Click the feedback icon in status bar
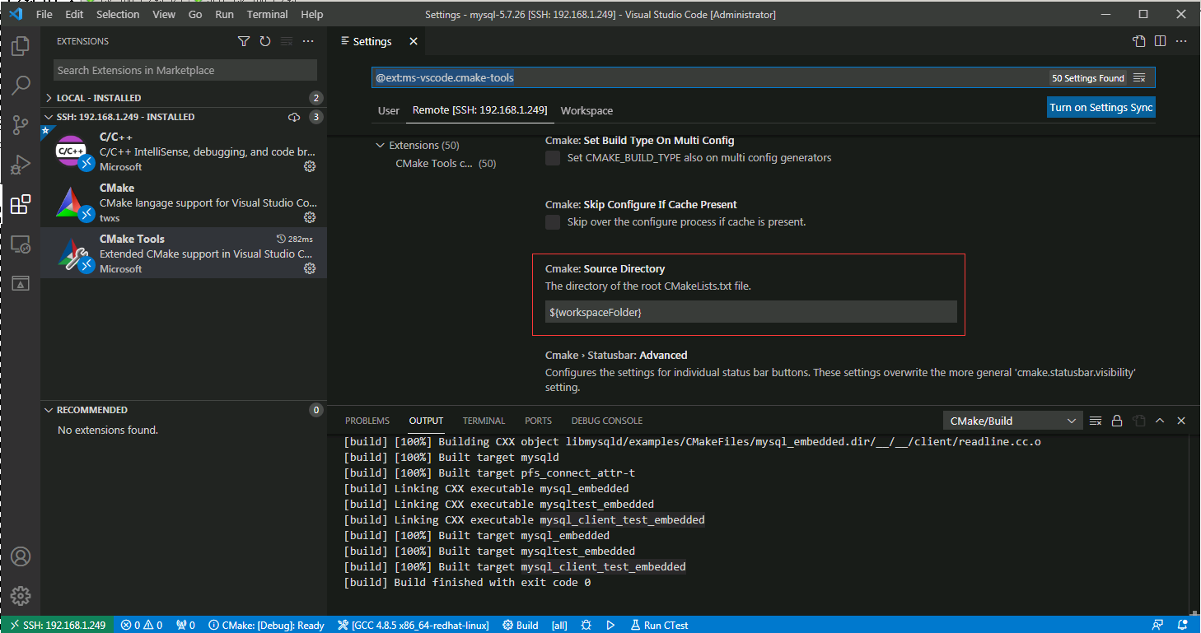This screenshot has height=633, width=1201. point(1158,626)
